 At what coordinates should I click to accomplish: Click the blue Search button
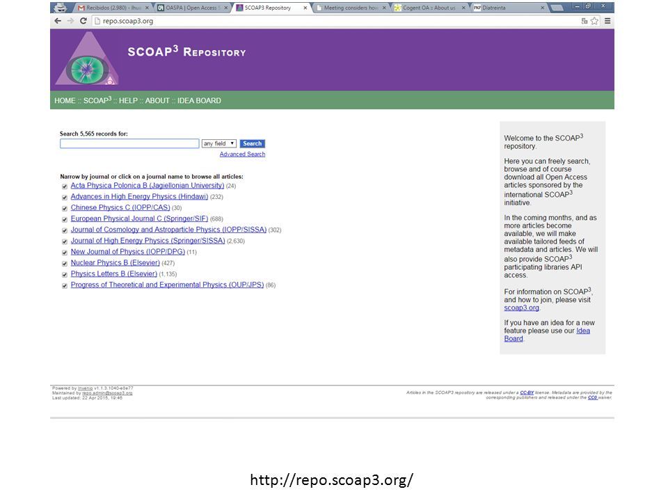pos(252,143)
